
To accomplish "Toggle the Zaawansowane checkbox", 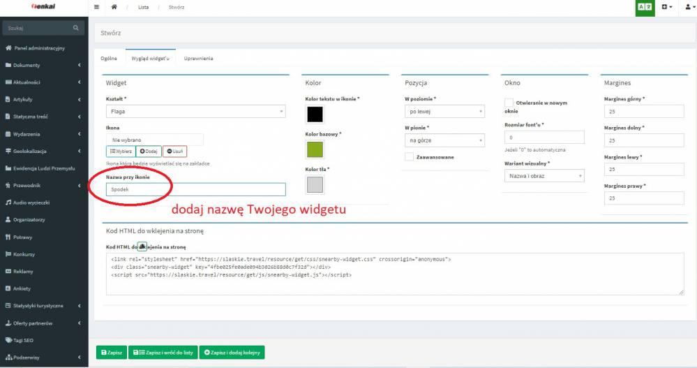I will click(409, 157).
